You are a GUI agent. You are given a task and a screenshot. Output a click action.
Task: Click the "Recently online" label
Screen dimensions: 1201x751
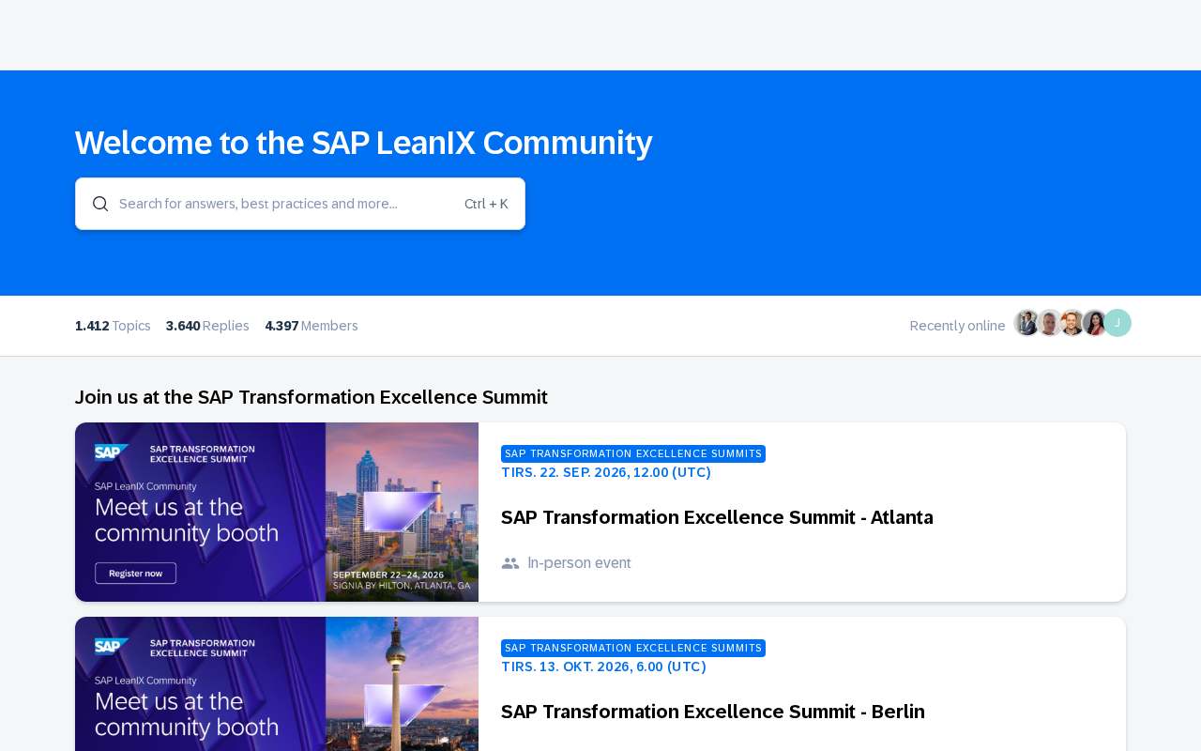tap(957, 326)
